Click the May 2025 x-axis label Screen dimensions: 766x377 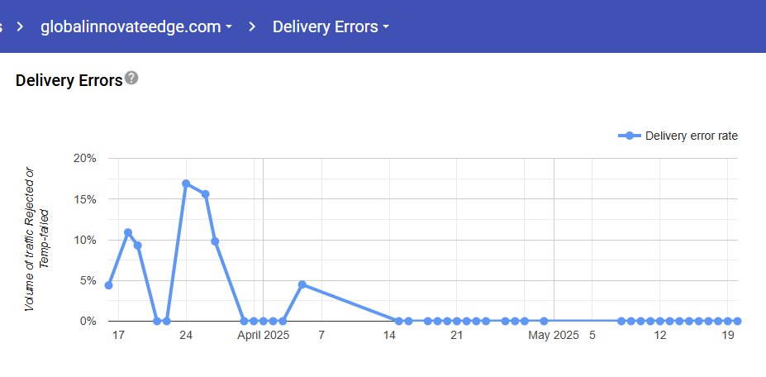point(554,336)
